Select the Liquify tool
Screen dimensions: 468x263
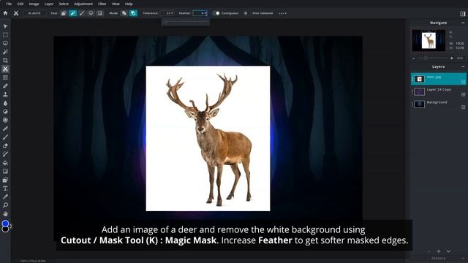click(x=5, y=77)
